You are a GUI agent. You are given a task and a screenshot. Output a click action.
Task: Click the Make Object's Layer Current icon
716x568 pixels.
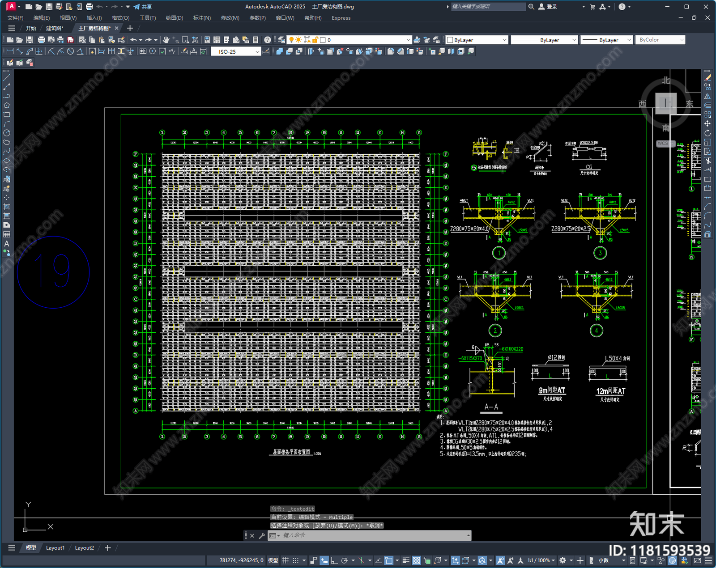click(x=417, y=40)
